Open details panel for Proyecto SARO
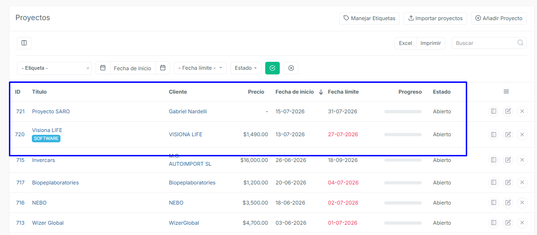The height and width of the screenshot is (235, 537). pyautogui.click(x=493, y=111)
